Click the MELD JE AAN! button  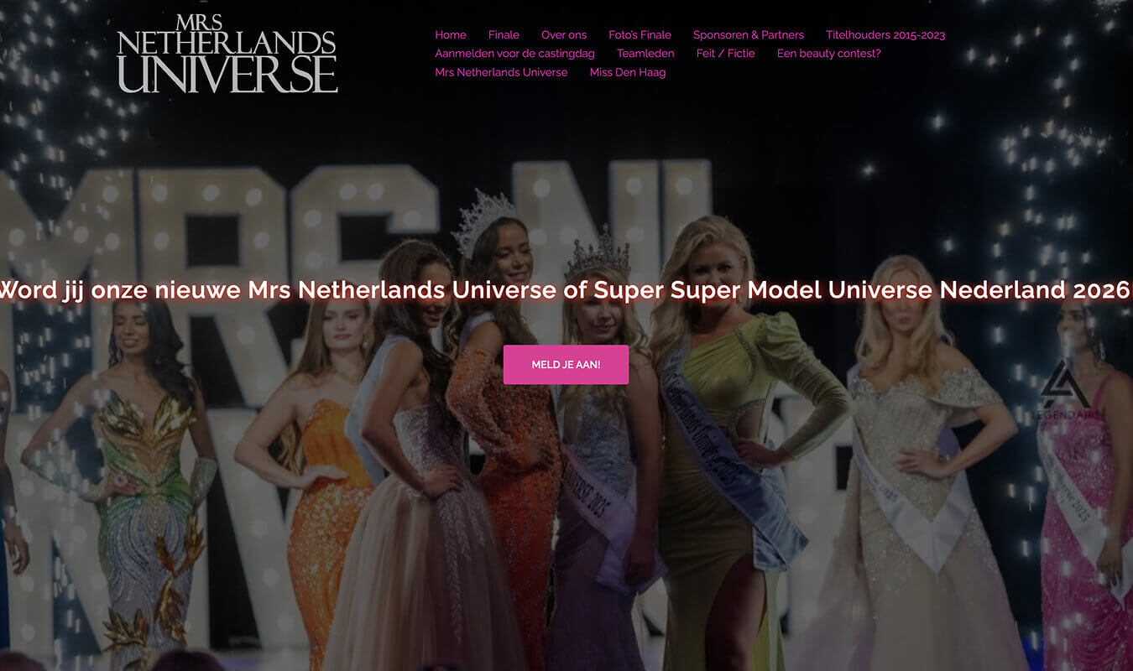[x=566, y=365]
